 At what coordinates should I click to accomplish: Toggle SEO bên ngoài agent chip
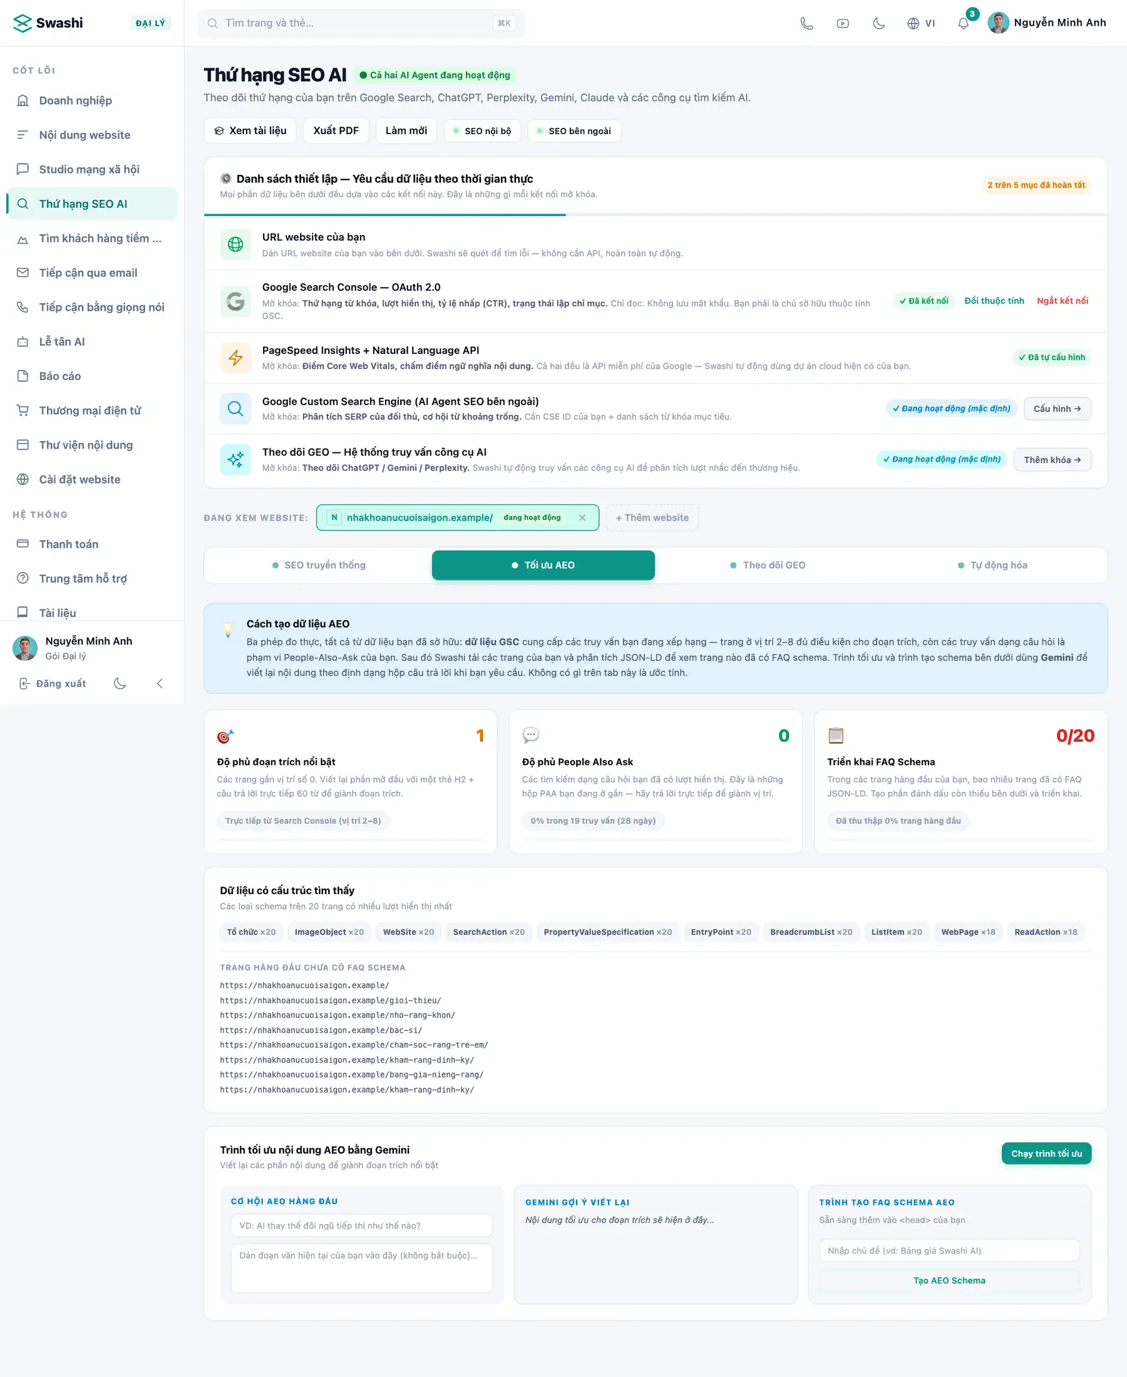pos(574,131)
